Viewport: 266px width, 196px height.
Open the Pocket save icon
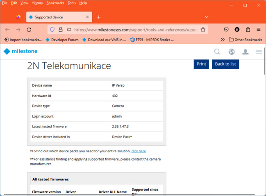point(226,30)
